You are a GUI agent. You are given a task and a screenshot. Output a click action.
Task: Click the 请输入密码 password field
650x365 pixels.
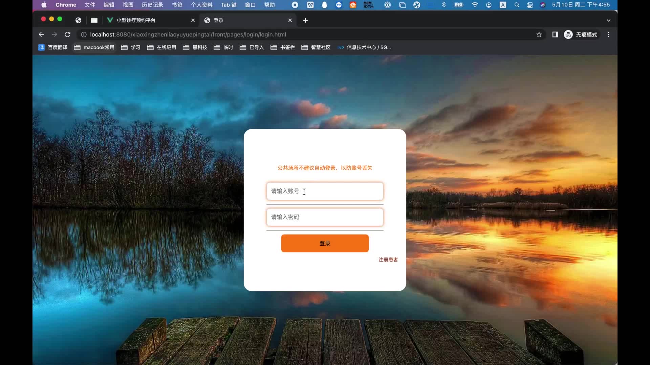[x=325, y=217]
